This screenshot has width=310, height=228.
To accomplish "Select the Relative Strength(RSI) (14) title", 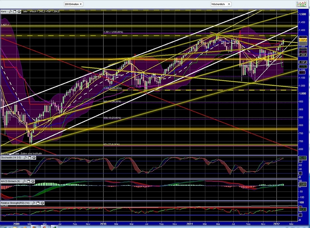I will pyautogui.click(x=15, y=203).
